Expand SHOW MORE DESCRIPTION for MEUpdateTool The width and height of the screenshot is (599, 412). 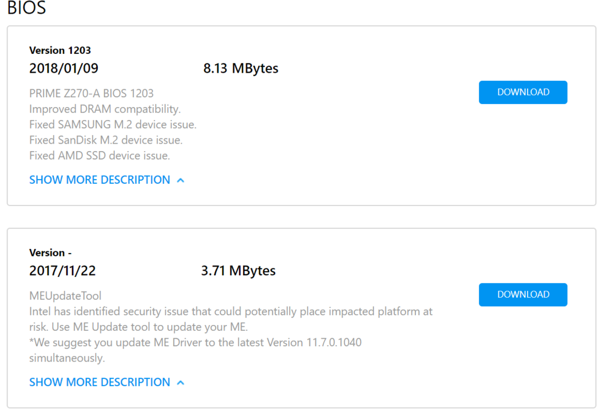click(x=100, y=382)
